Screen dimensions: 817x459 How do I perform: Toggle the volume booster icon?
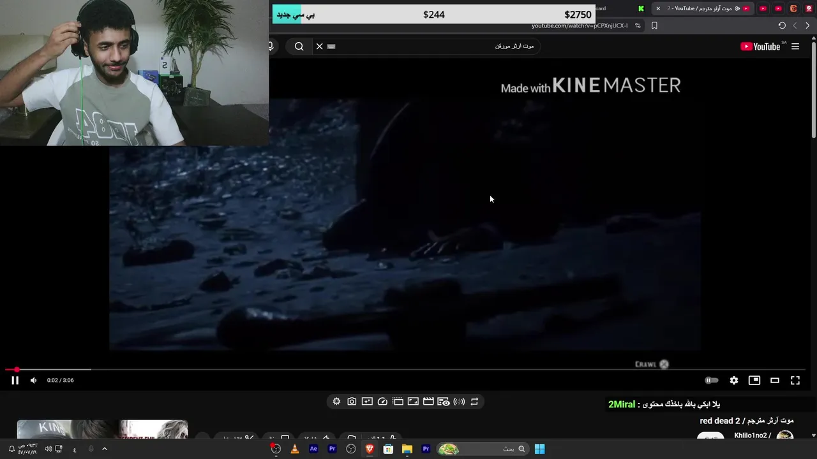[x=459, y=402]
